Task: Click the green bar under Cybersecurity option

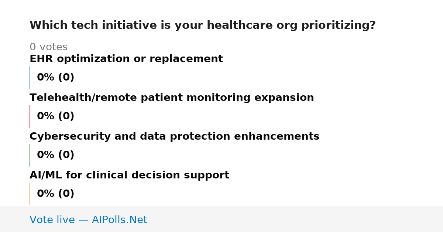Action: tap(30, 155)
